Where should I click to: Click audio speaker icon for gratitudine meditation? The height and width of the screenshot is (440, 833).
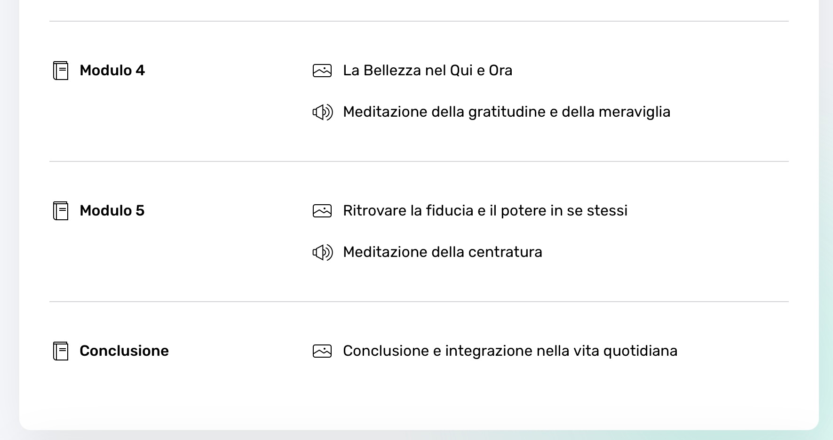pyautogui.click(x=323, y=112)
